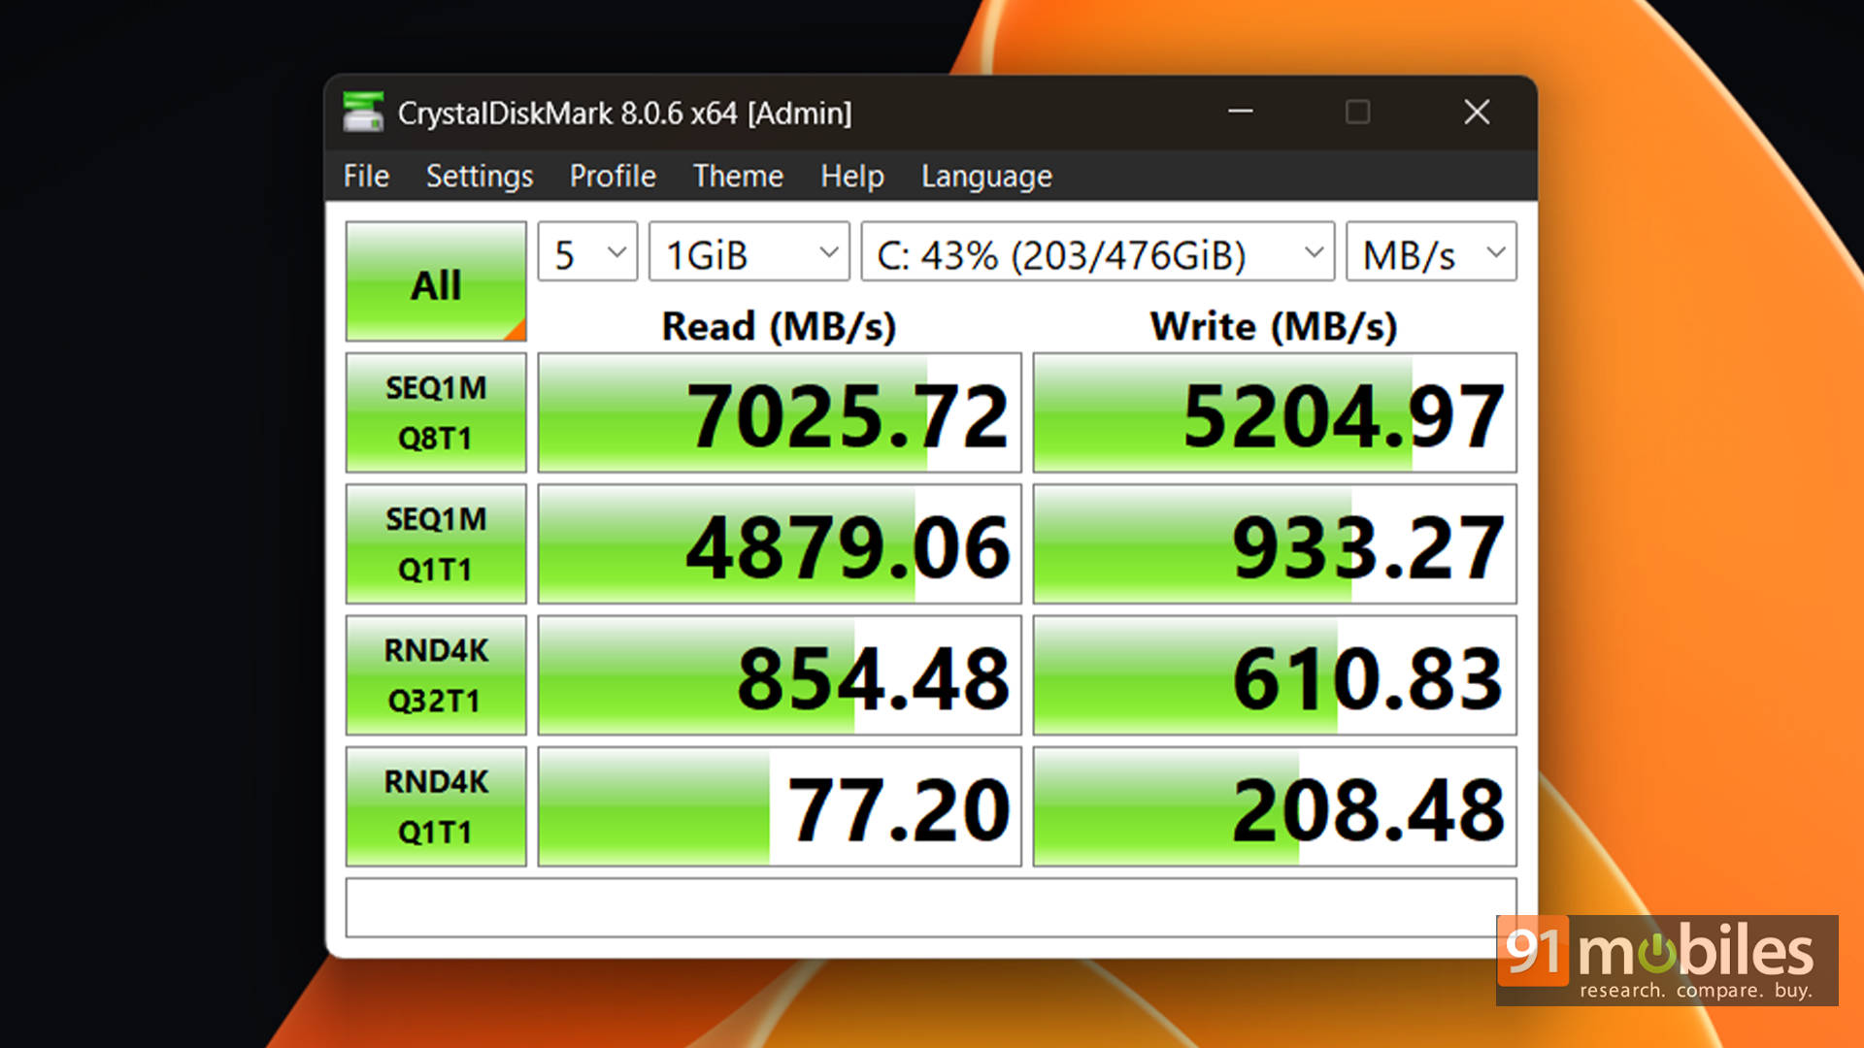
Task: Run the RND4K Q32T1 test
Action: (x=436, y=674)
